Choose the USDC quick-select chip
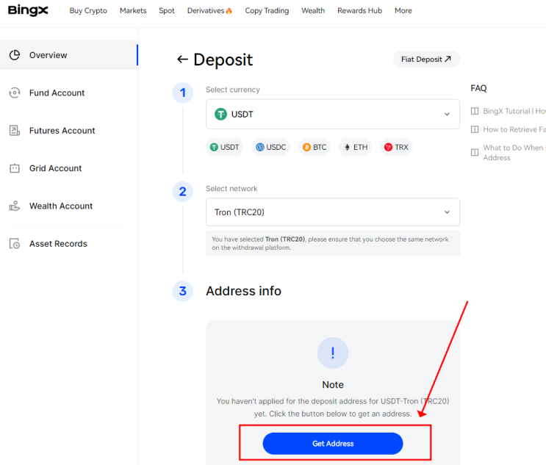The width and height of the screenshot is (546, 465). [271, 147]
